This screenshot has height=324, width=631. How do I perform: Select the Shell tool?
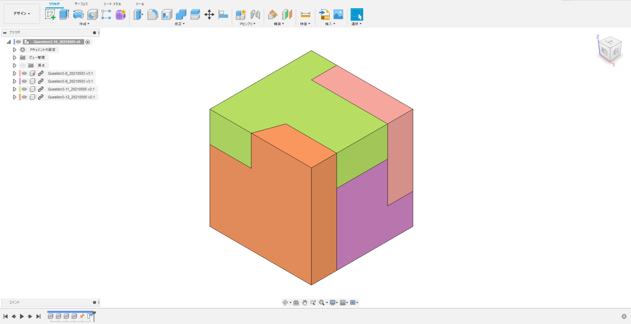point(167,15)
